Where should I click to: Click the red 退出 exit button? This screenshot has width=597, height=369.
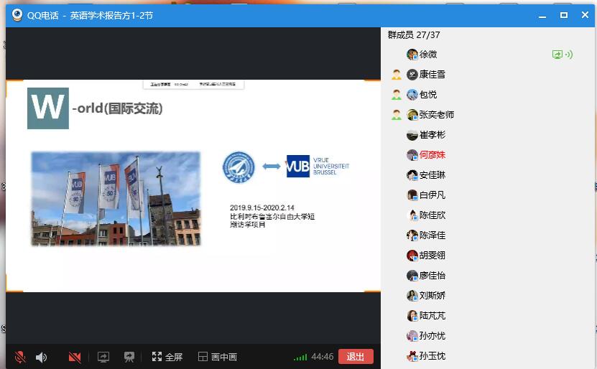[356, 357]
